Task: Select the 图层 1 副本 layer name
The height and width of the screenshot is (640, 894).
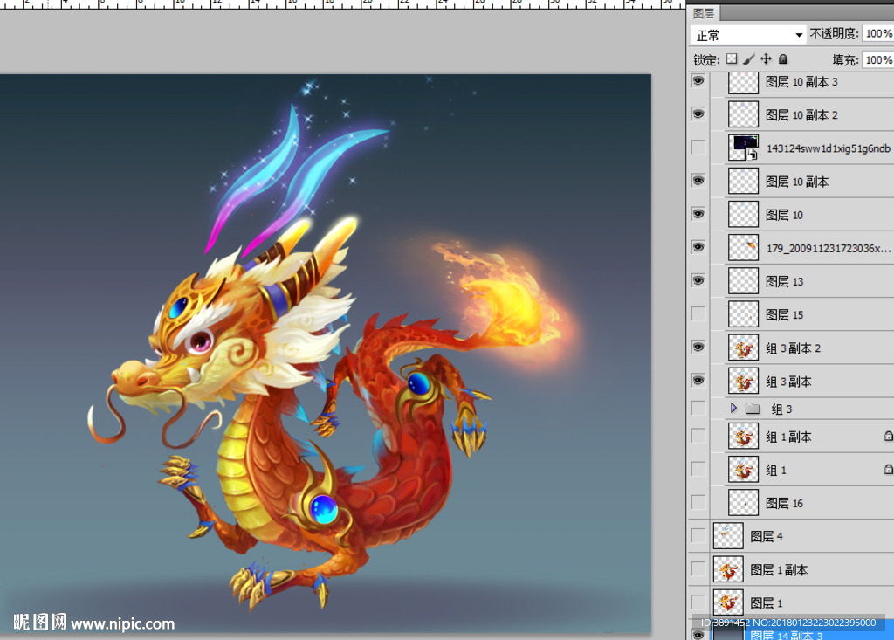Action: (x=779, y=570)
